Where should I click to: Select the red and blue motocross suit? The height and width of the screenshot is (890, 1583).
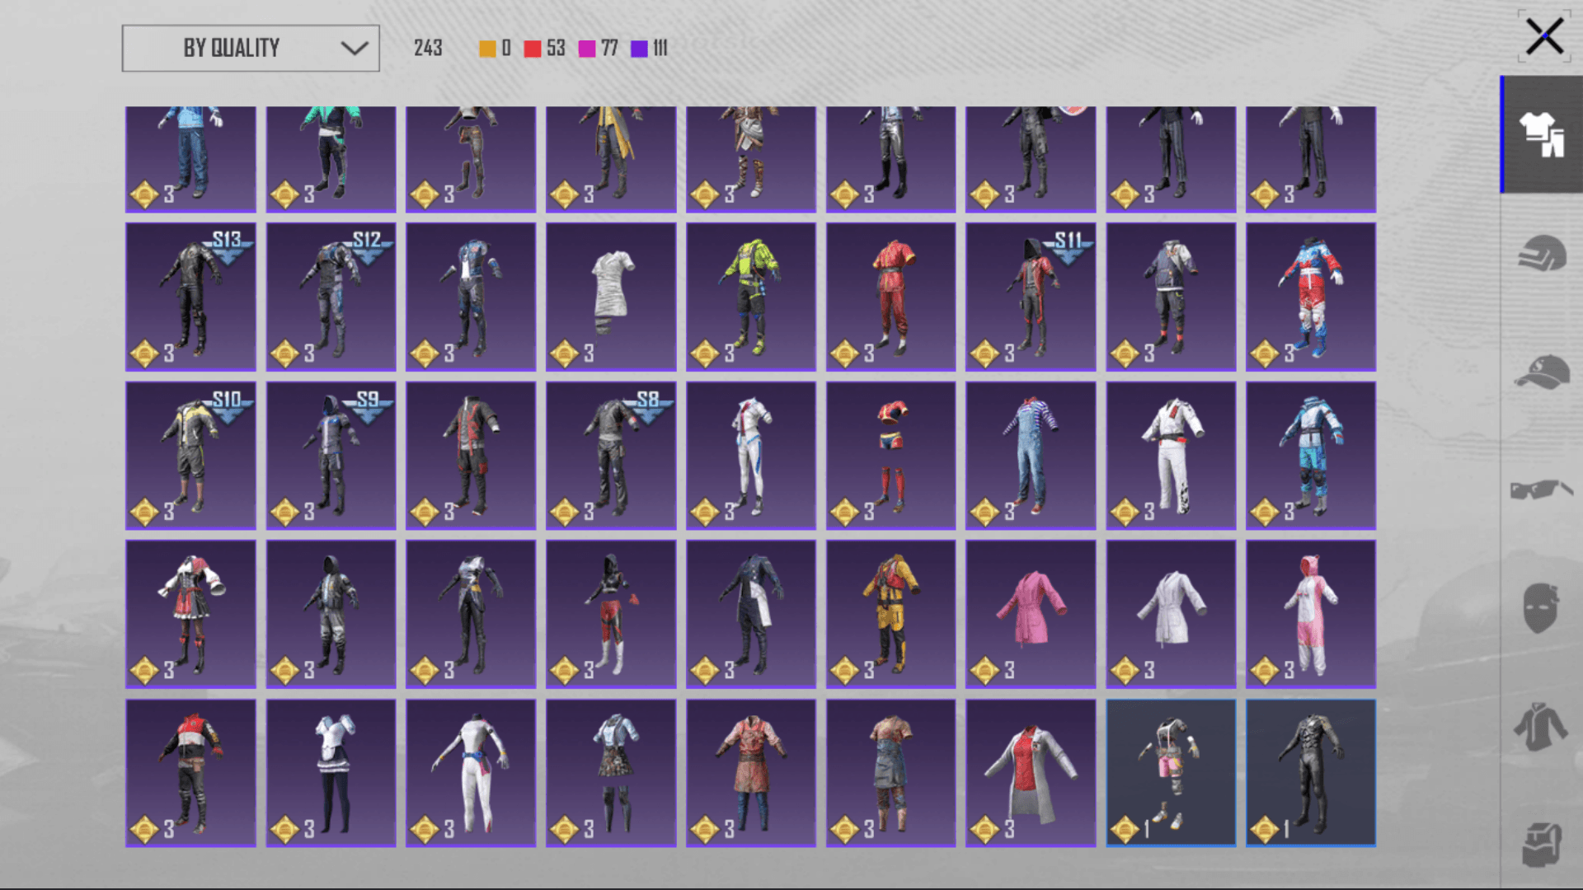coord(1311,297)
